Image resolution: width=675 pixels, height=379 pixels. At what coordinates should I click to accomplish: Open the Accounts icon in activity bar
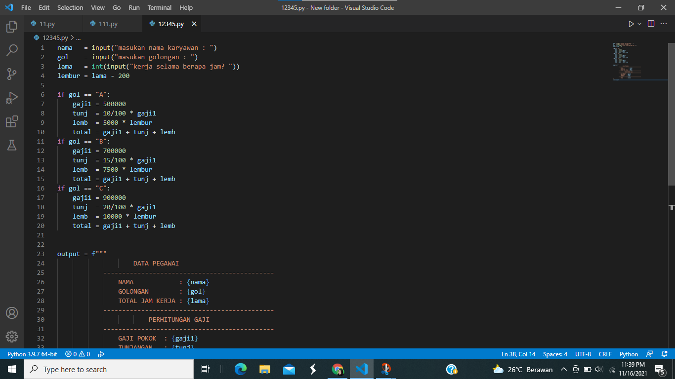(12, 313)
